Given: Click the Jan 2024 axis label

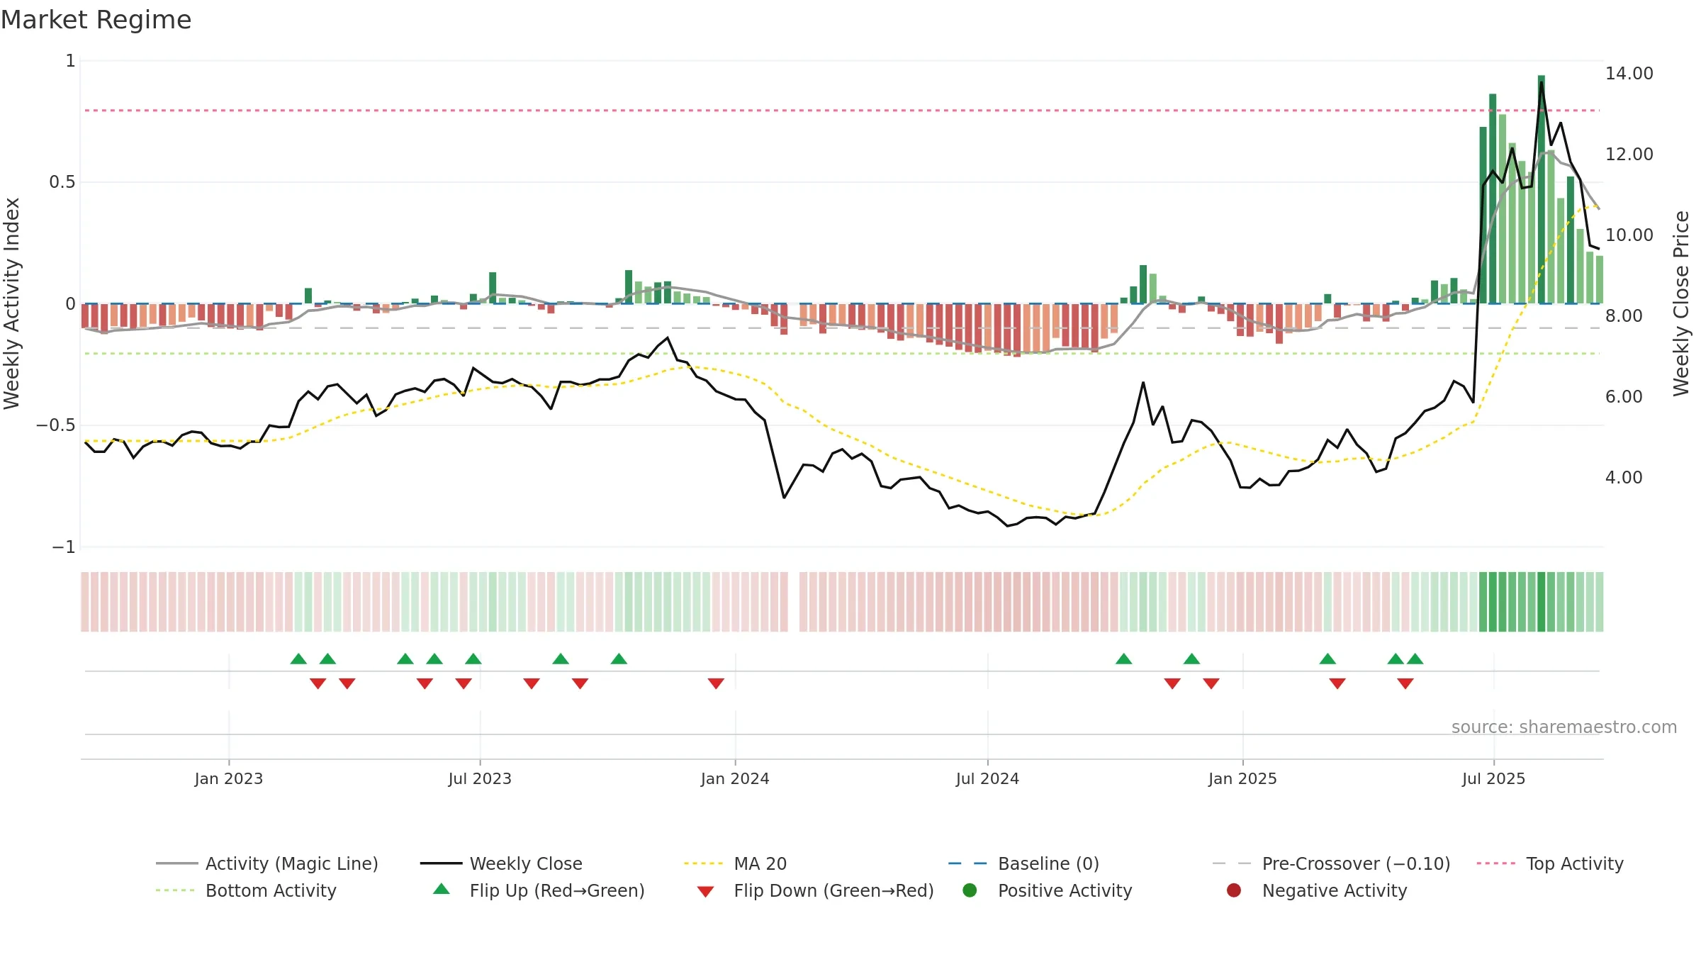Looking at the screenshot, I should (x=735, y=778).
